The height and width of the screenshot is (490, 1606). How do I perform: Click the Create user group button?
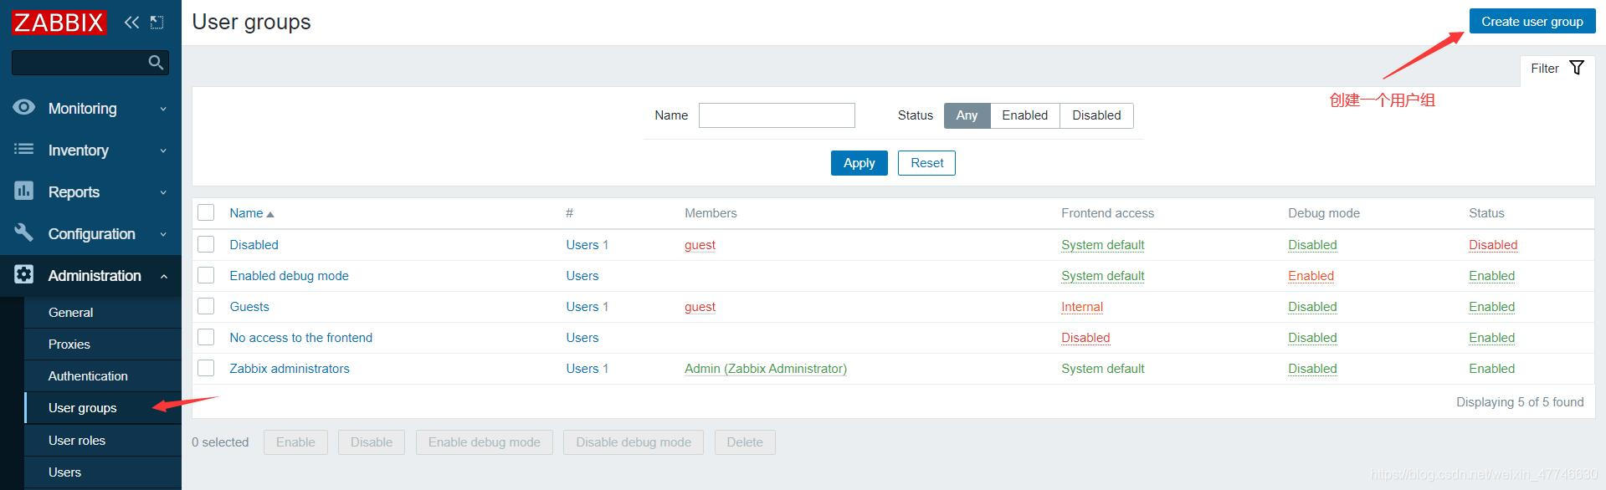[1532, 22]
